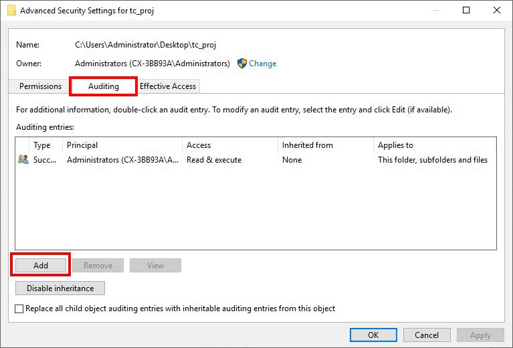Click the shield icon beside Change
The height and width of the screenshot is (348, 513).
click(241, 64)
